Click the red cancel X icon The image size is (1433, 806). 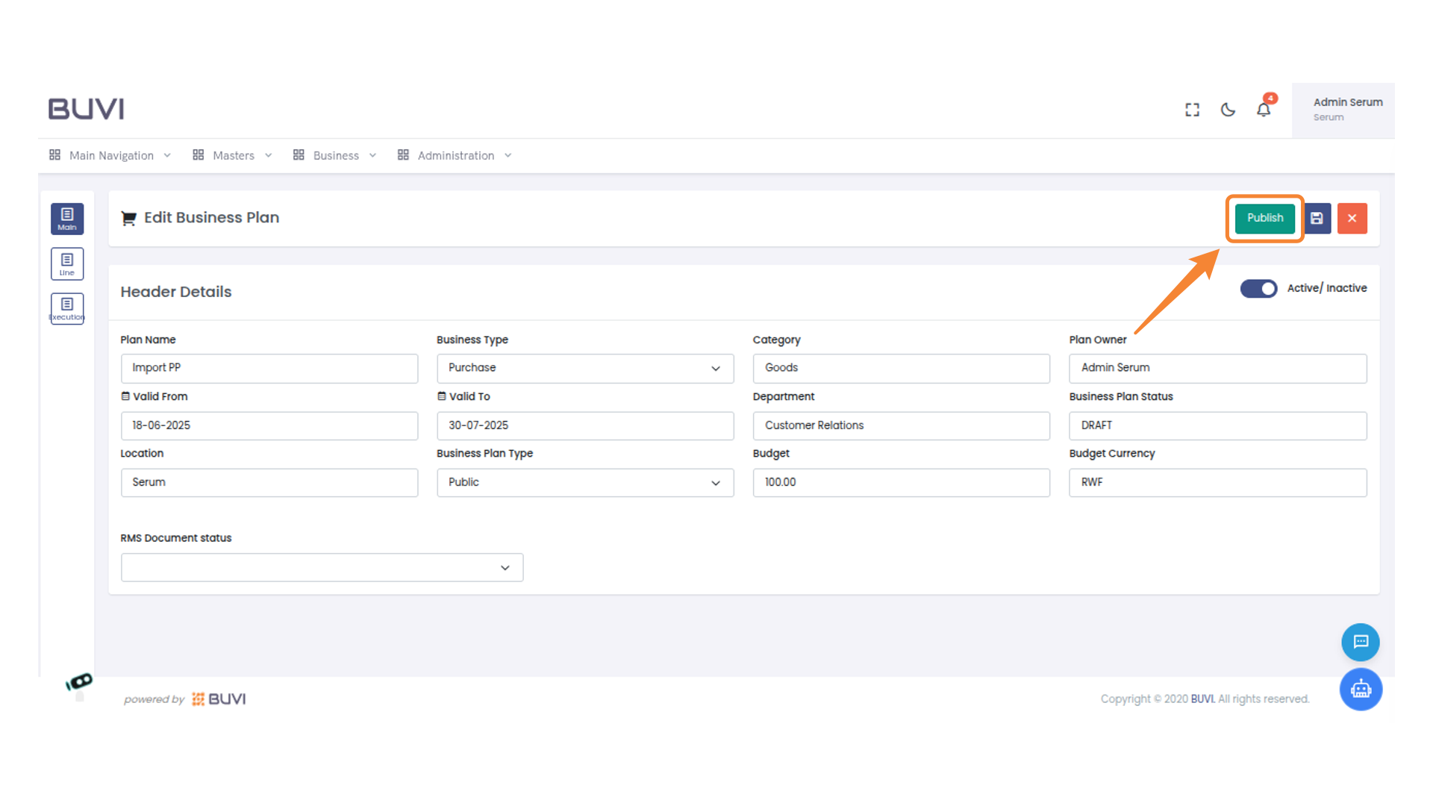click(x=1352, y=219)
